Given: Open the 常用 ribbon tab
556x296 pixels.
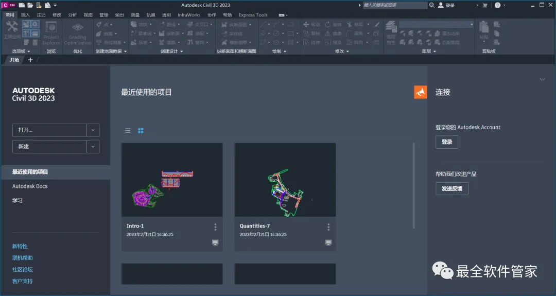Looking at the screenshot, I should tap(10, 15).
